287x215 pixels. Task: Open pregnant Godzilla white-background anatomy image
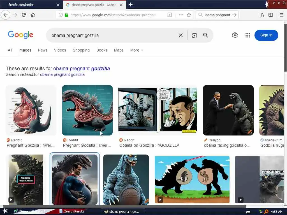tap(31, 110)
